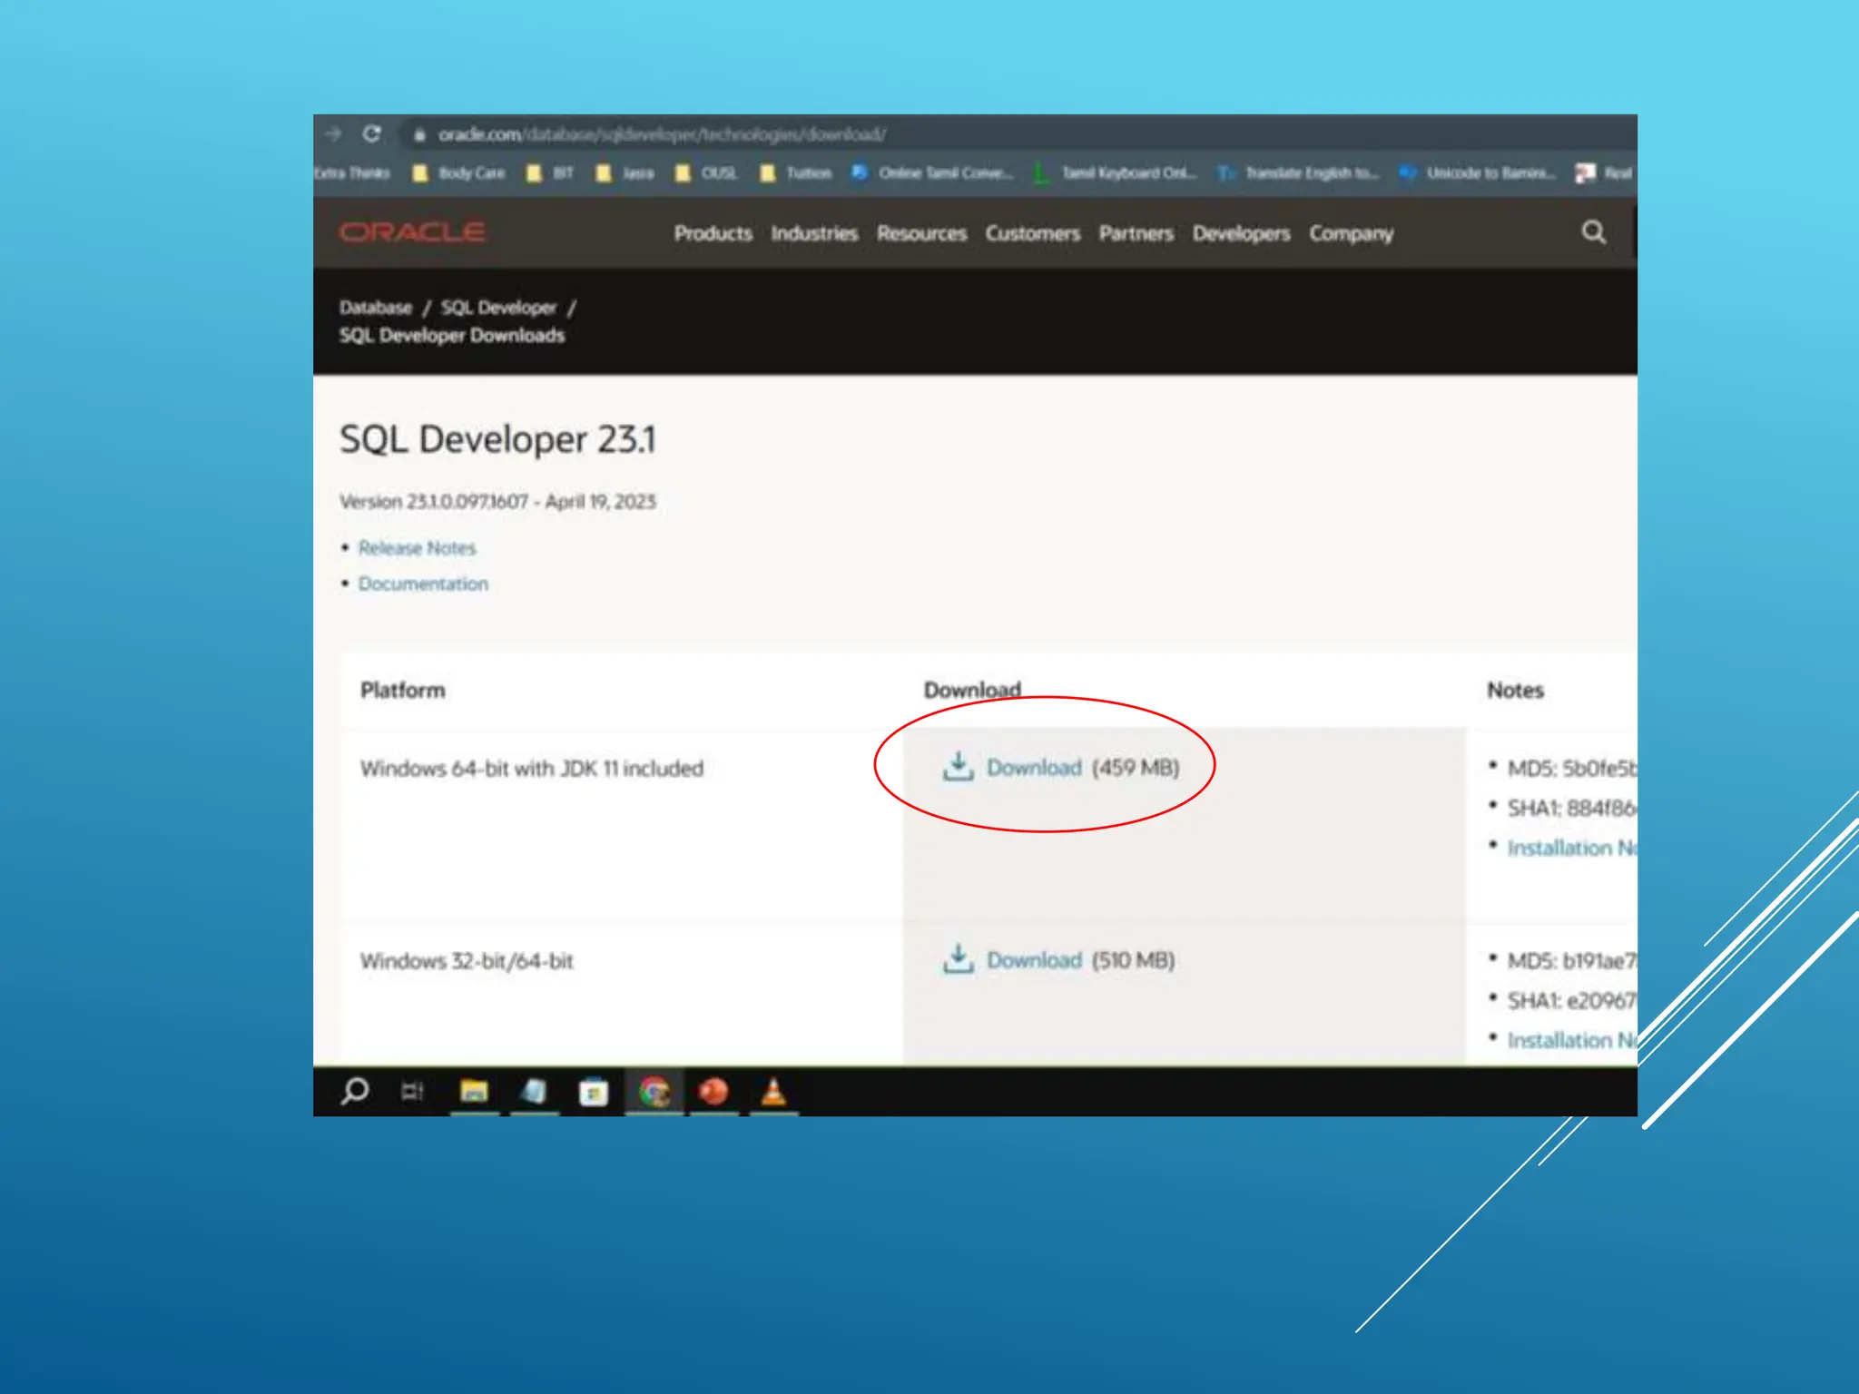1859x1394 pixels.
Task: Open the Customers menu
Action: (x=1033, y=233)
